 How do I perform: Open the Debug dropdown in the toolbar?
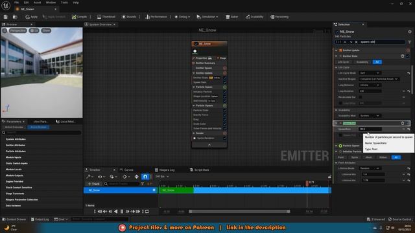[182, 17]
